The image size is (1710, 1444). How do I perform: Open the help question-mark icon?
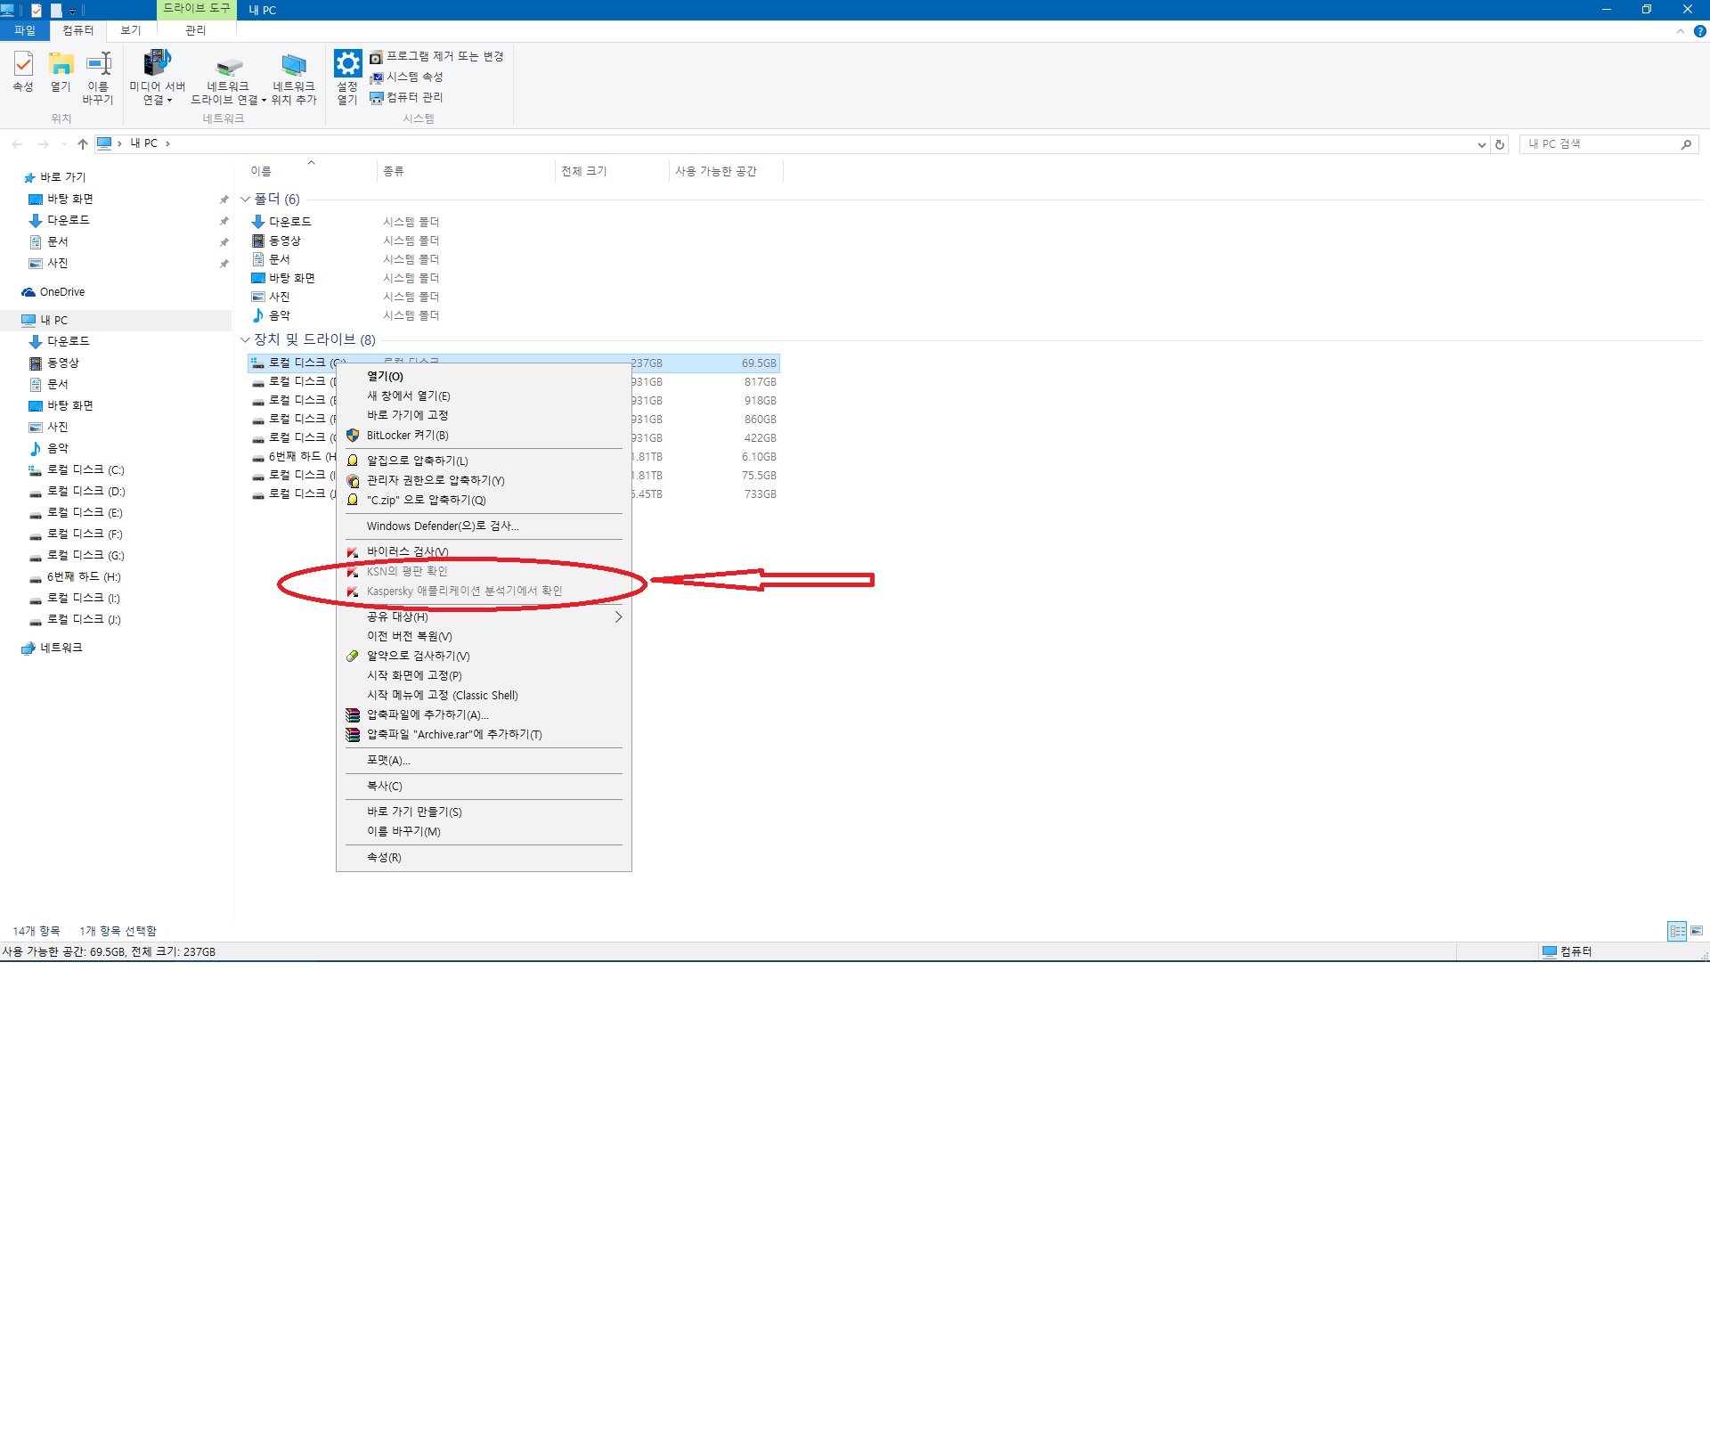tap(1699, 31)
